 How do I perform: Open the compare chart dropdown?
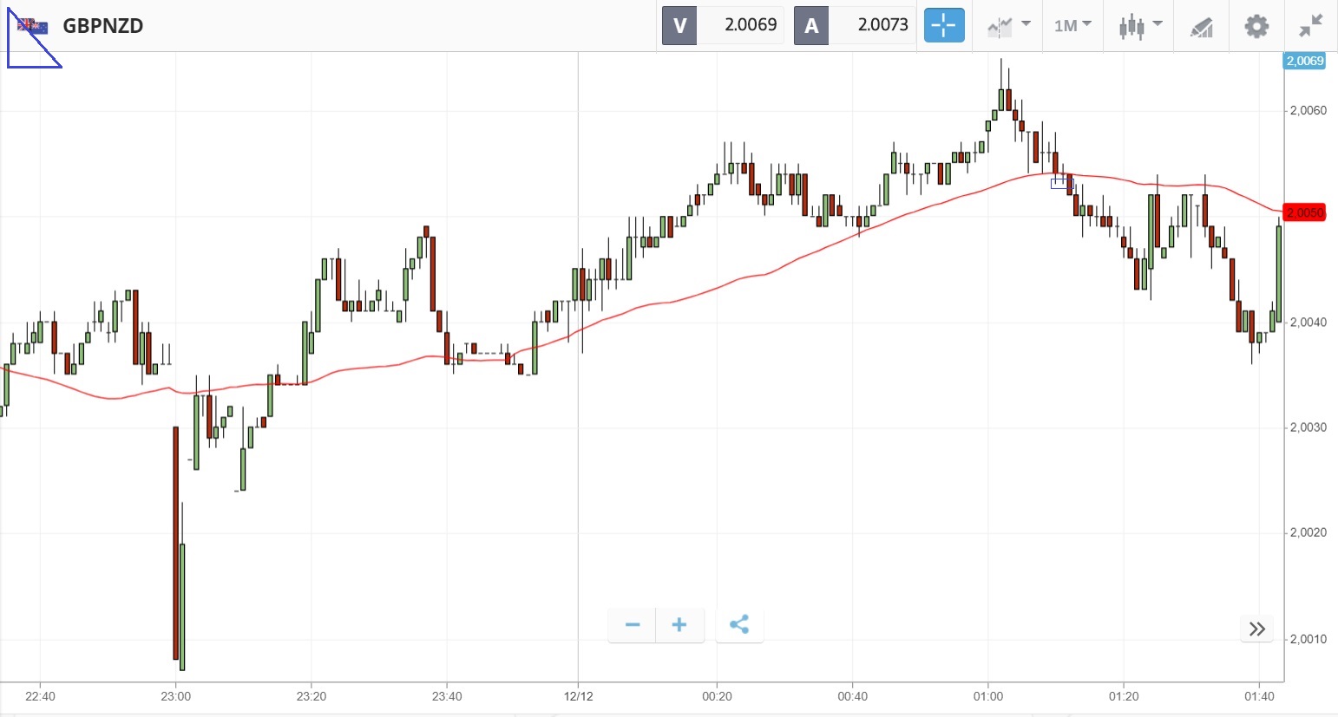1008,26
